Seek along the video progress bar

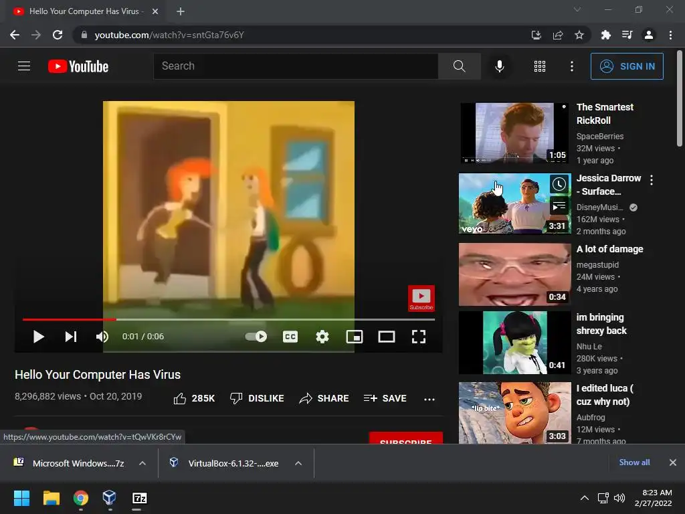[229, 319]
